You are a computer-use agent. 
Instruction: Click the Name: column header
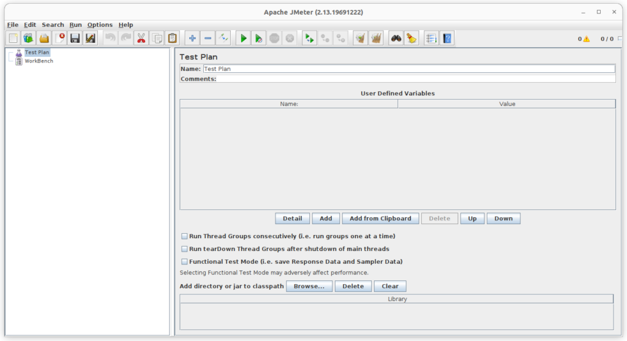[289, 104]
